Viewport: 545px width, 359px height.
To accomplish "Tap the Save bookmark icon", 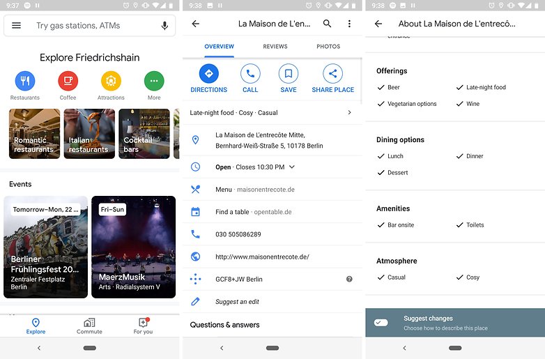I will [289, 73].
